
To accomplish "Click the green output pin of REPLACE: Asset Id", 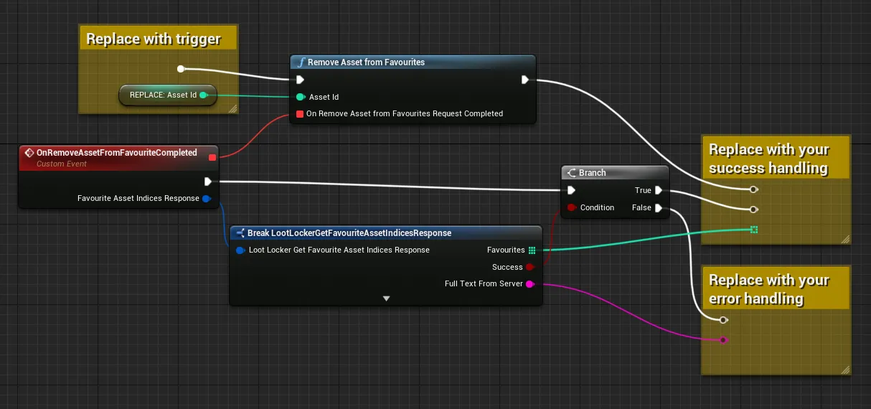I will click(x=204, y=95).
